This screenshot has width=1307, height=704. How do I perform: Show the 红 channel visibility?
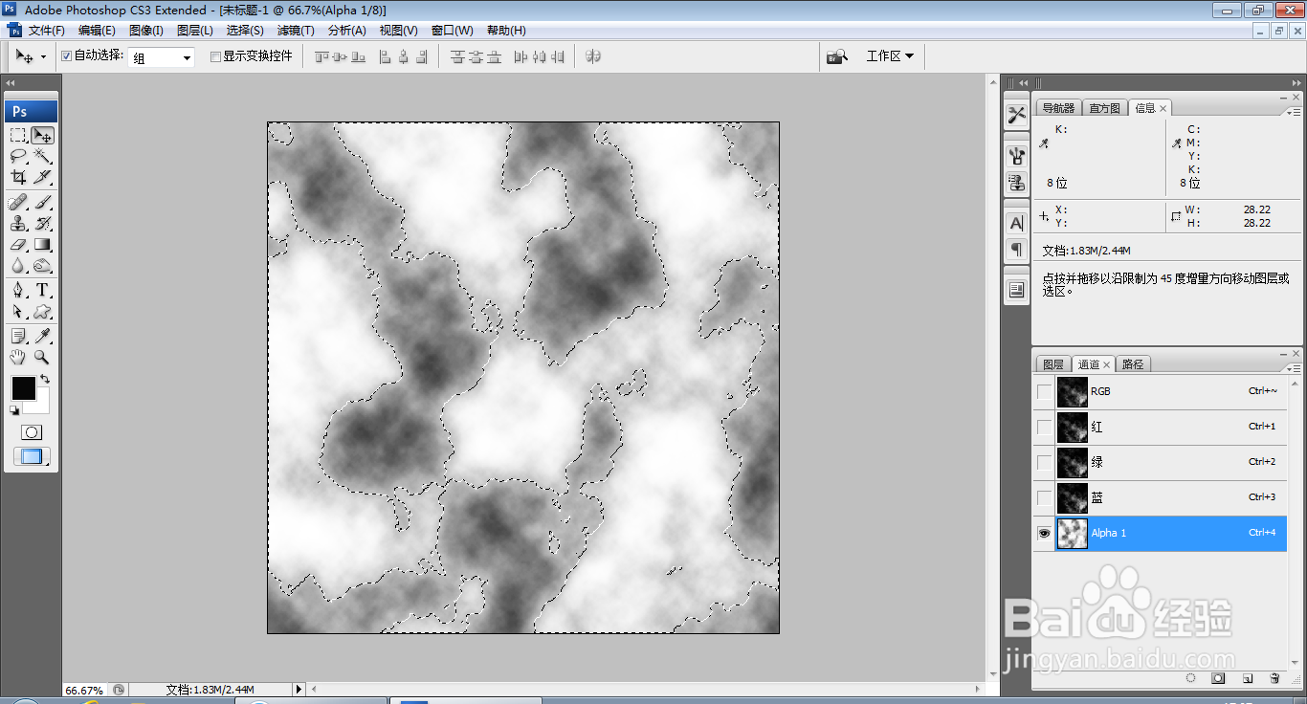coord(1044,427)
